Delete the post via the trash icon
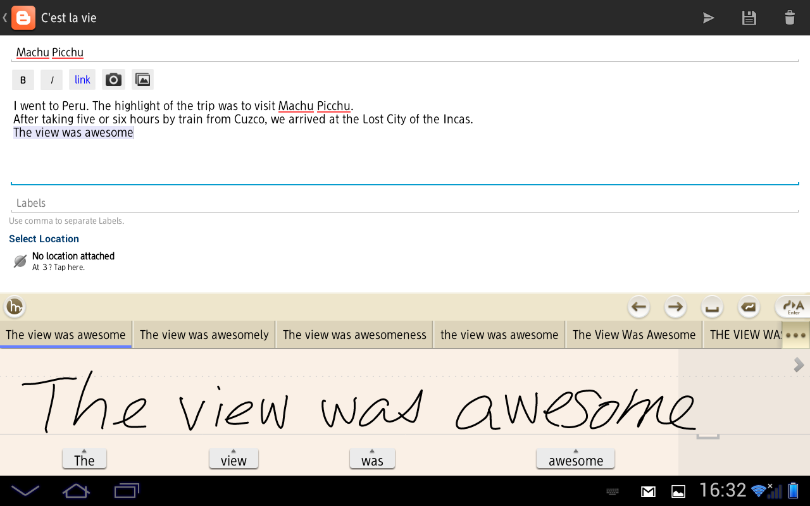Screen dimensions: 810x506 [789, 17]
